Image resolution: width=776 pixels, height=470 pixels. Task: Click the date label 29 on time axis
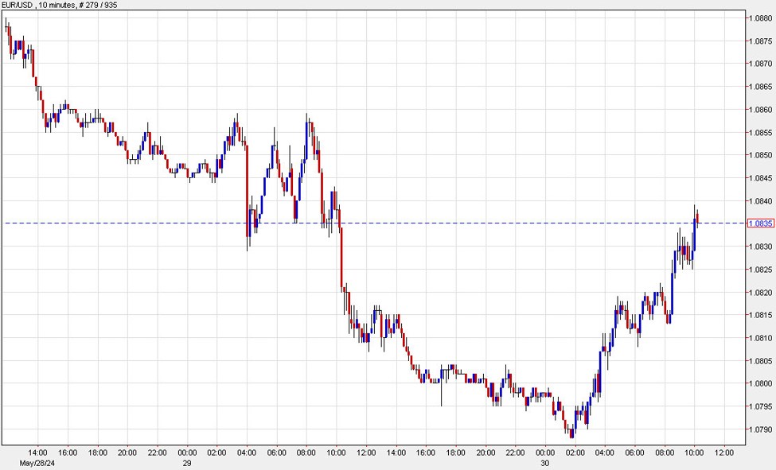coord(188,463)
